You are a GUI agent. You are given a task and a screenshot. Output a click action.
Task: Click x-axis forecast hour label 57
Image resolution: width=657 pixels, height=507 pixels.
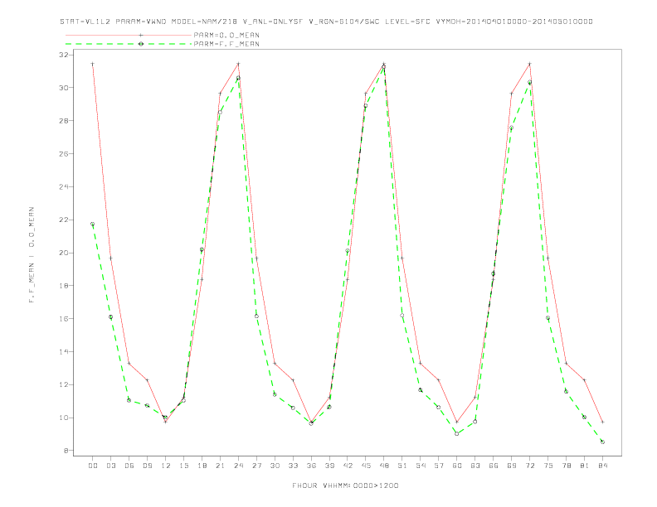[x=439, y=466]
